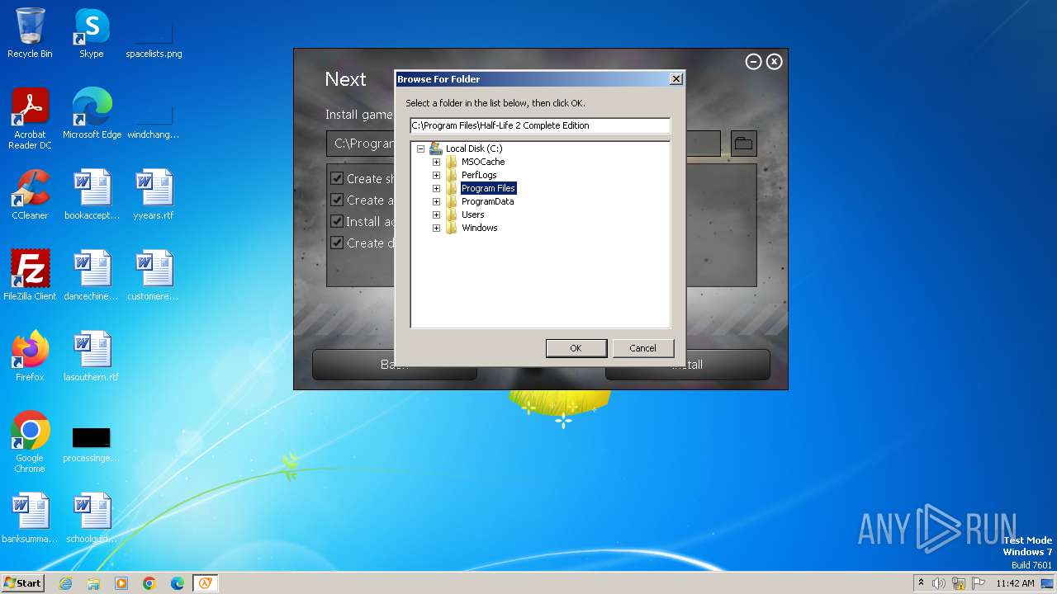Select the ProgramData folder
The image size is (1057, 594).
pyautogui.click(x=487, y=202)
